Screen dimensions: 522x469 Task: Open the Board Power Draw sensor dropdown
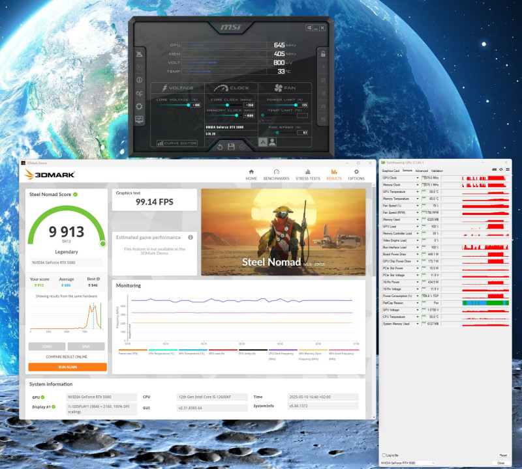click(x=418, y=254)
